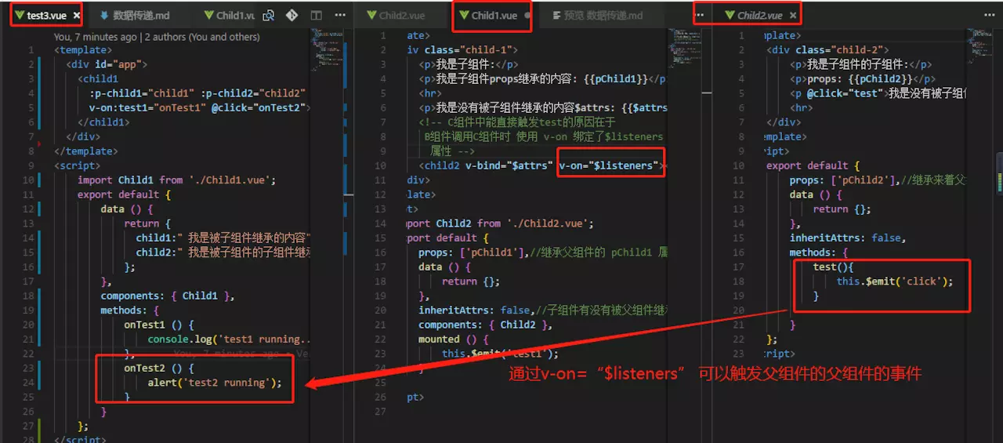Switch to the test3.vue tab
This screenshot has width=1003, height=443.
click(46, 16)
